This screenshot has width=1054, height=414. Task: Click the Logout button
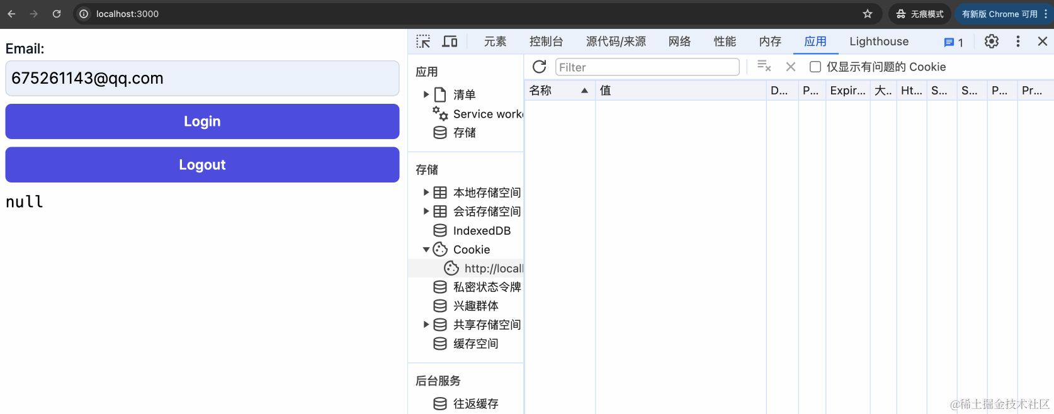[202, 165]
